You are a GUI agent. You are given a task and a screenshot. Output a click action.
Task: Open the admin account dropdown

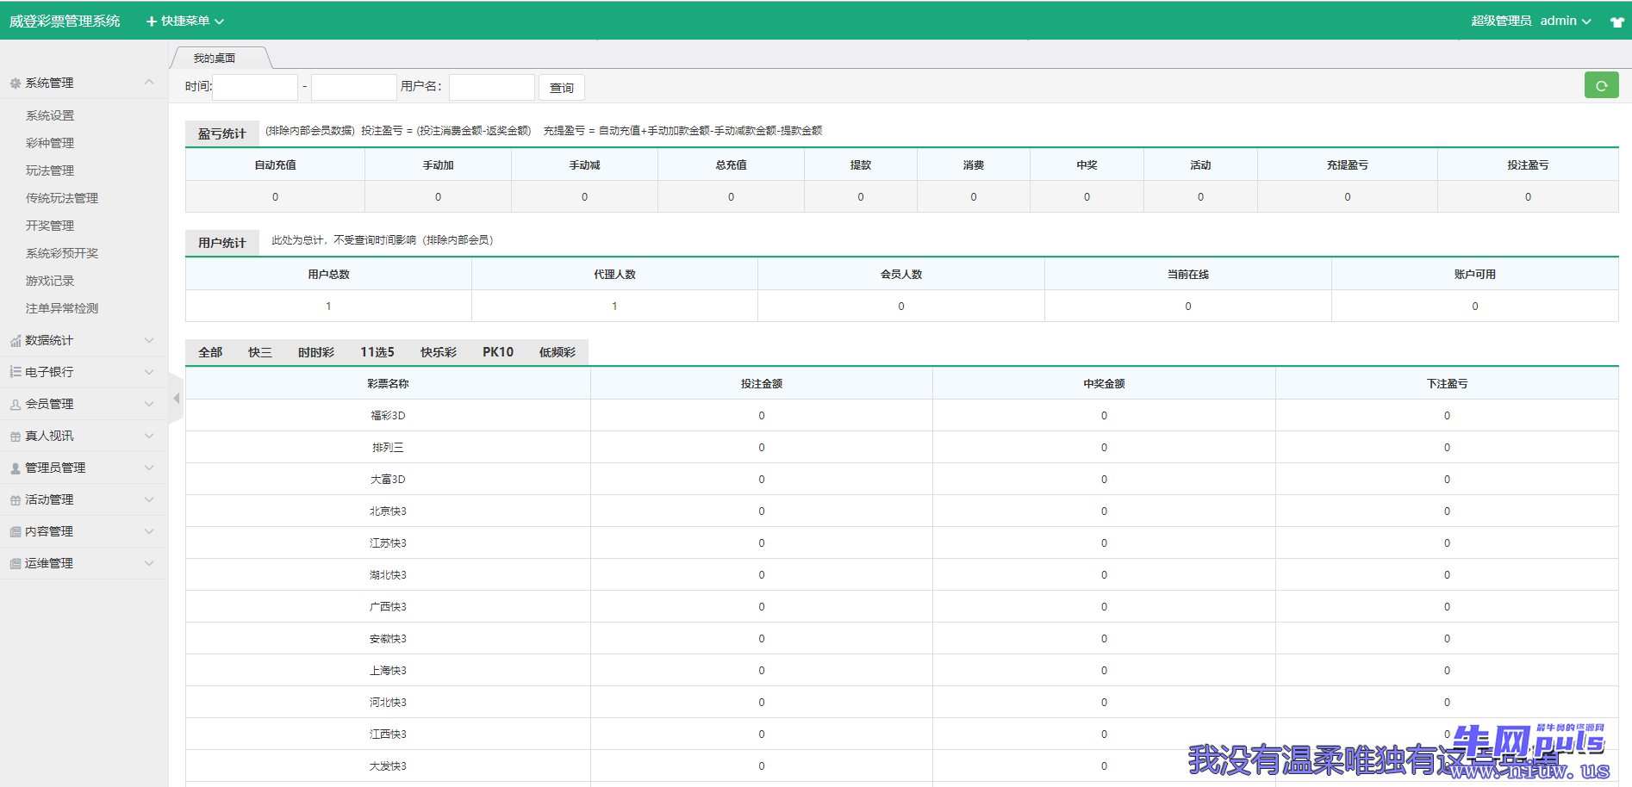[x=1566, y=21]
